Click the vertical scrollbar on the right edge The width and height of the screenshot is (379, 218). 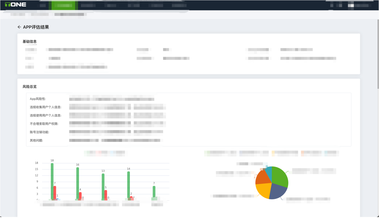(378, 54)
